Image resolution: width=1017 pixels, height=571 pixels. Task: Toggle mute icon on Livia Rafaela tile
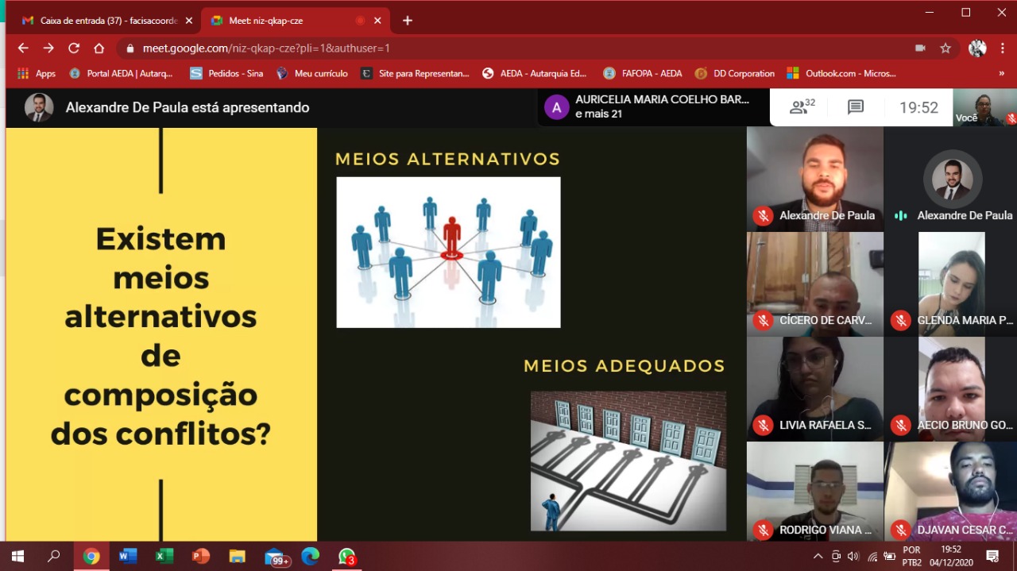(x=763, y=426)
